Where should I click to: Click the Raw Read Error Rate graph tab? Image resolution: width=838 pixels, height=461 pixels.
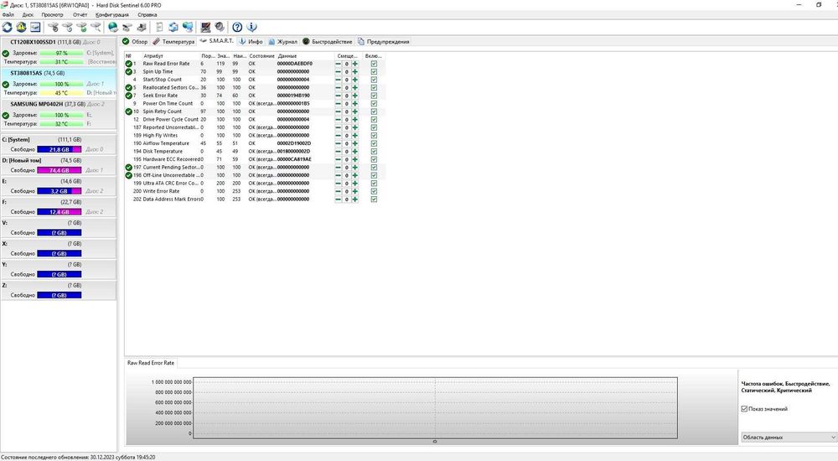[151, 363]
